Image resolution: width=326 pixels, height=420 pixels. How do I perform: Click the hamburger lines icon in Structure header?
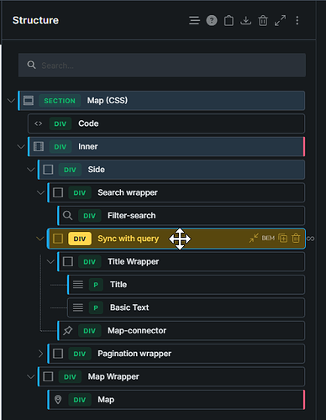point(194,20)
